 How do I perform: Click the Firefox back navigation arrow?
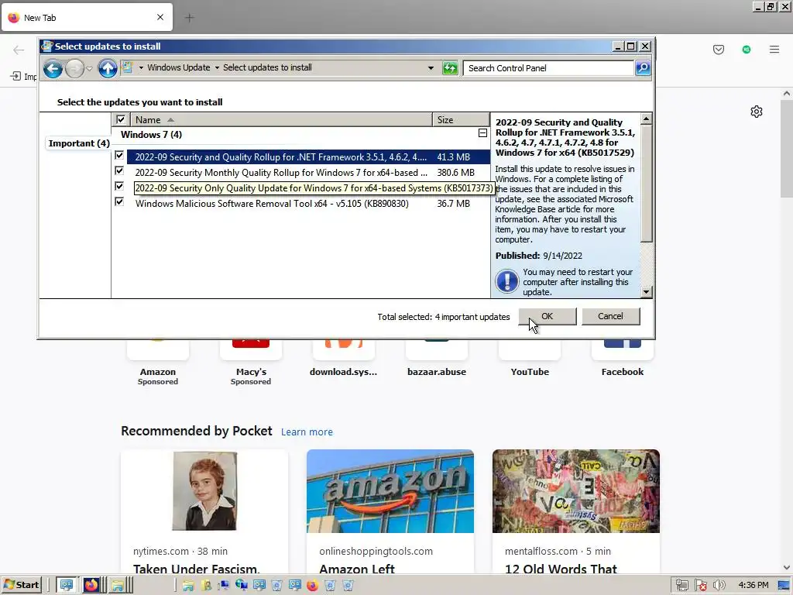click(x=19, y=50)
